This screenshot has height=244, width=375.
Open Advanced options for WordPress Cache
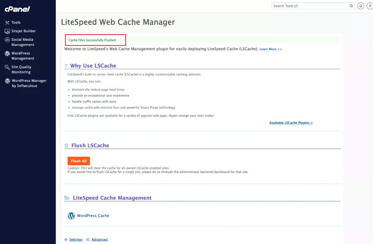pyautogui.click(x=99, y=239)
